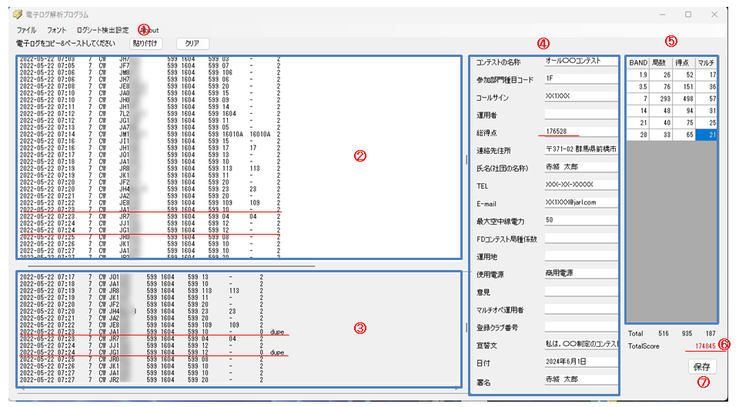Focus the empty 運用者 field
739x407 pixels.
click(580, 115)
